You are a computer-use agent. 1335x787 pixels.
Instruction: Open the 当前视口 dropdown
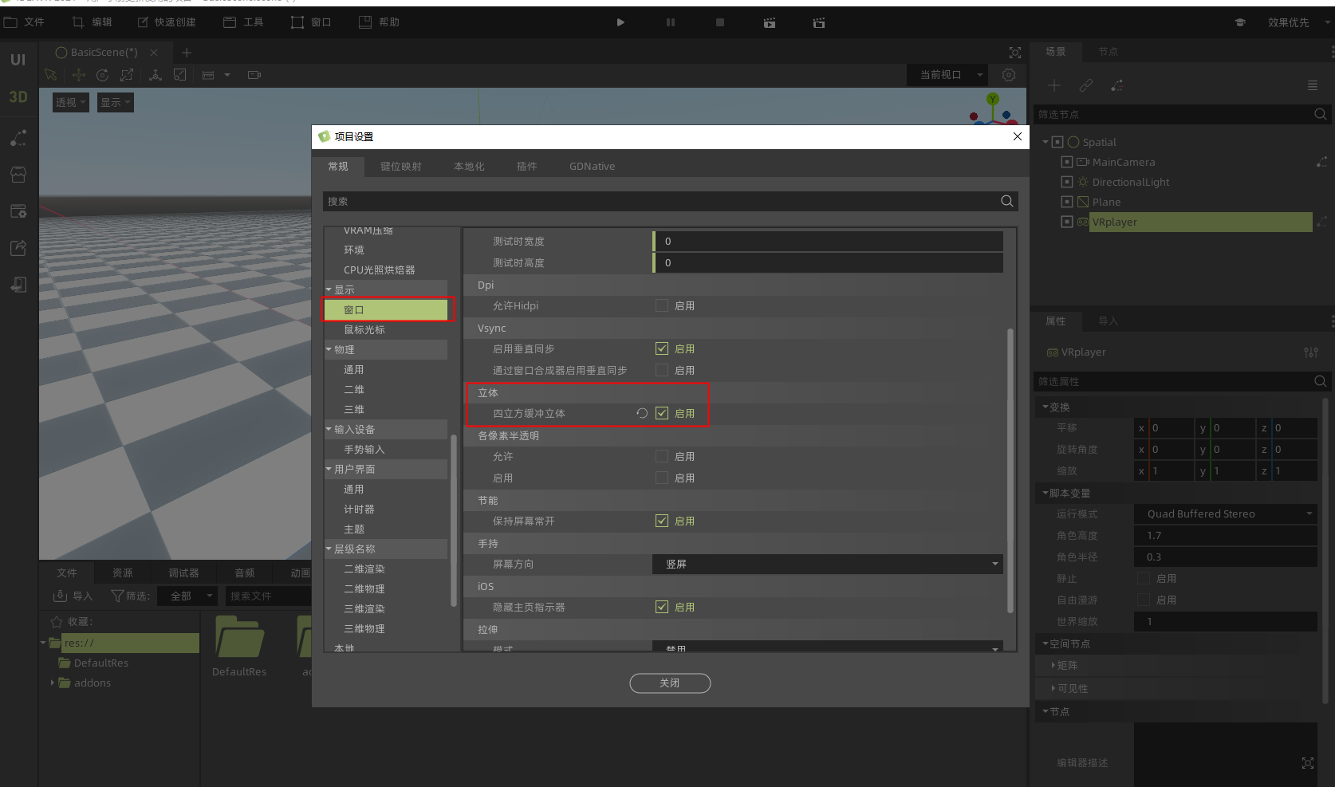pyautogui.click(x=948, y=75)
